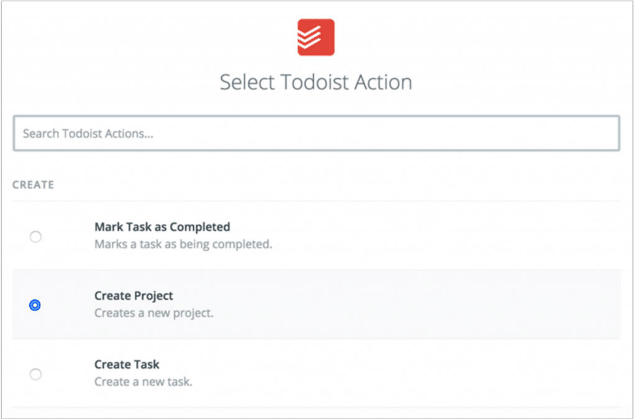The height and width of the screenshot is (419, 636).
Task: Click "Marks a task as being completed." description
Action: click(183, 245)
